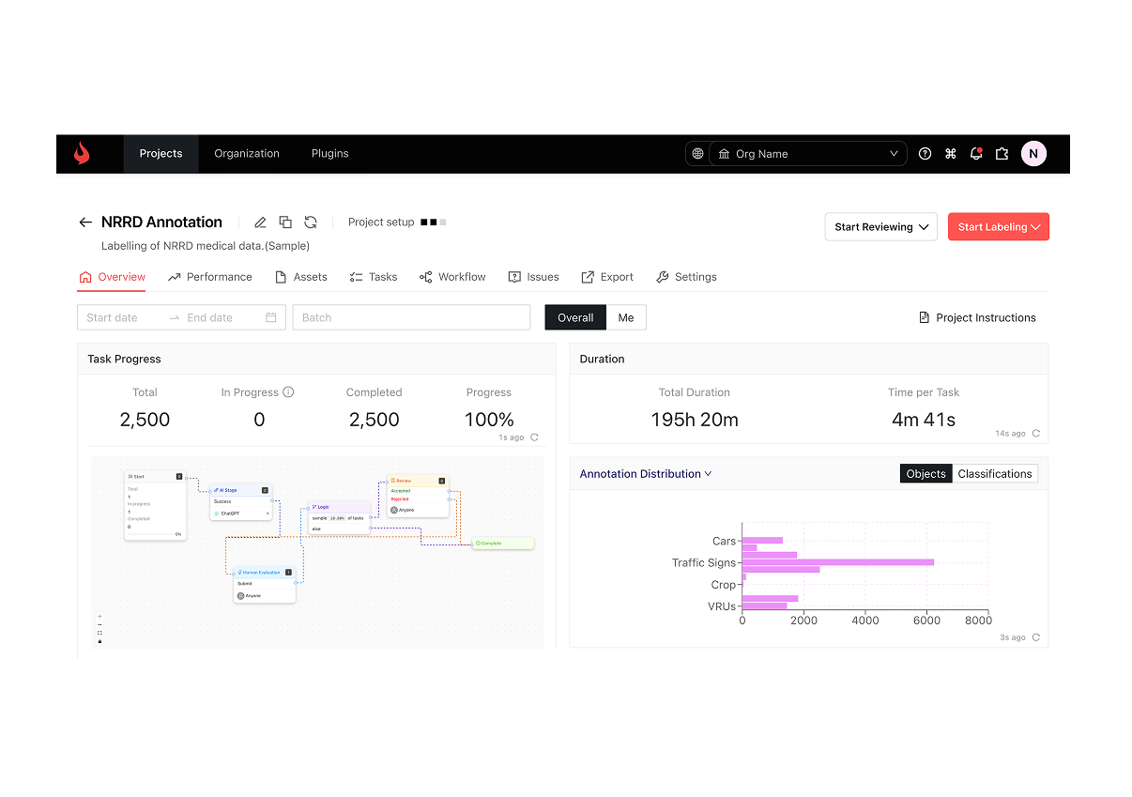Copy the project using the duplicate icon
The width and height of the screenshot is (1132, 797).
coord(285,222)
